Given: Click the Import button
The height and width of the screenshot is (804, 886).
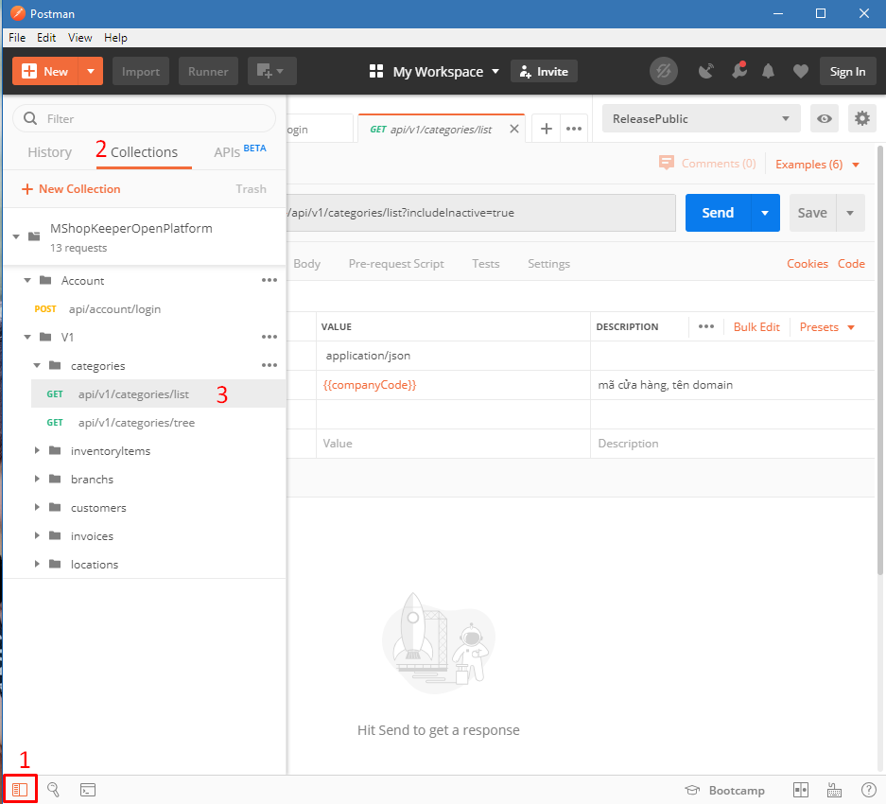Looking at the screenshot, I should 141,71.
